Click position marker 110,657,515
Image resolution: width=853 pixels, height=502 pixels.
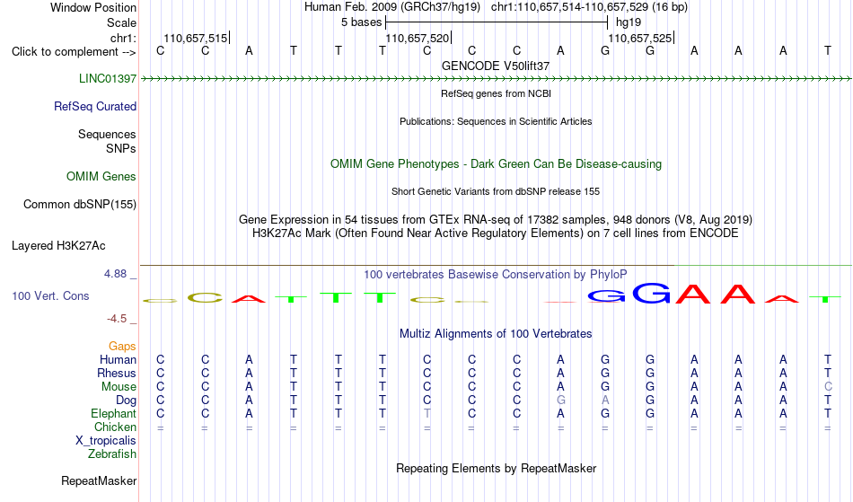coord(196,38)
